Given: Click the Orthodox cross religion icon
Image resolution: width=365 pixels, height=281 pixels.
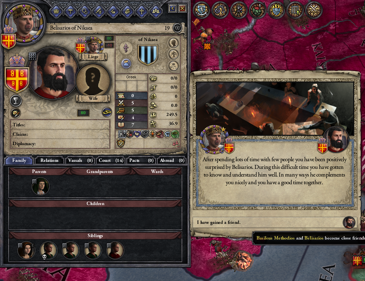Looking at the screenshot, I should click(126, 48).
